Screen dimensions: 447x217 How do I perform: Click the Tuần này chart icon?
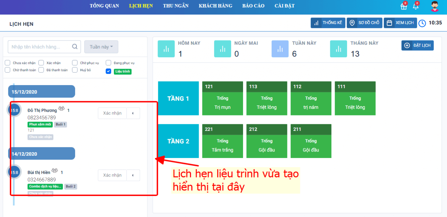tap(280, 49)
